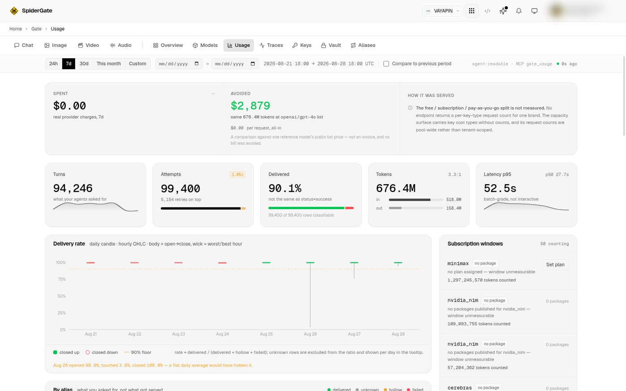Click the Aug 26 candle in Delivery rate chart

tap(310, 294)
